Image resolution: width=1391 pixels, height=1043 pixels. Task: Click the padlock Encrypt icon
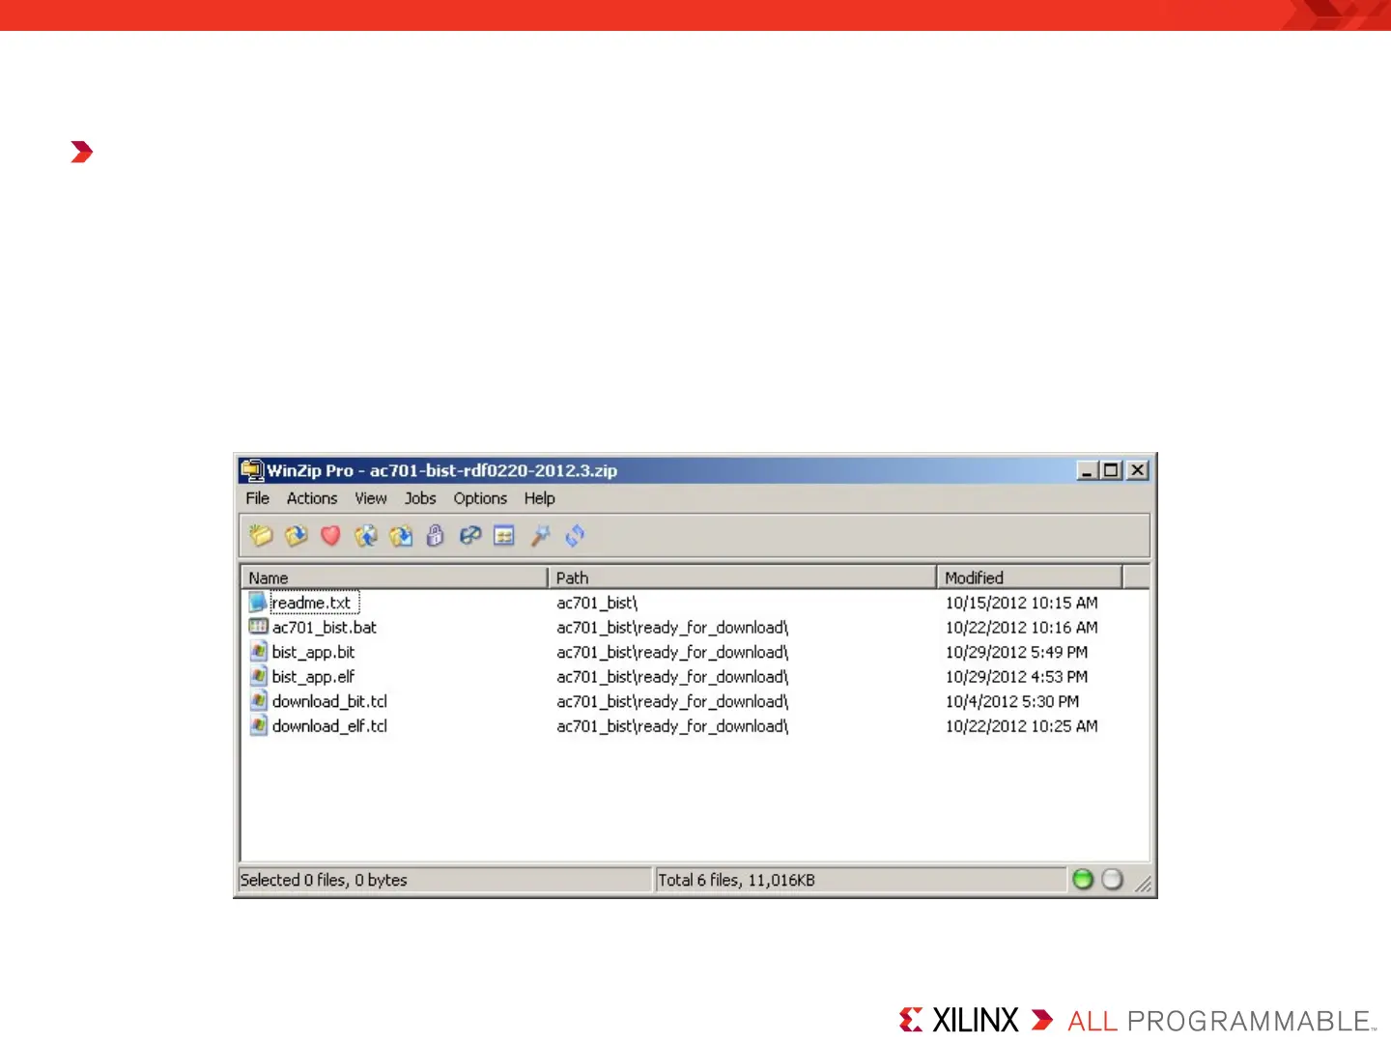coord(435,535)
